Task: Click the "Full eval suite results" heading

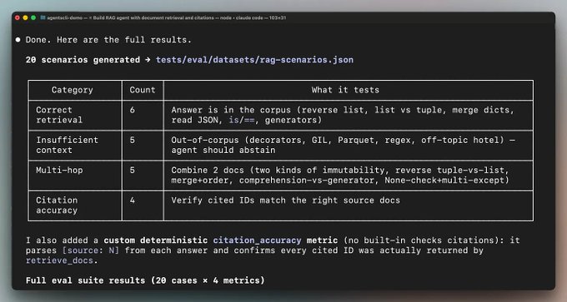Action: click(x=85, y=280)
